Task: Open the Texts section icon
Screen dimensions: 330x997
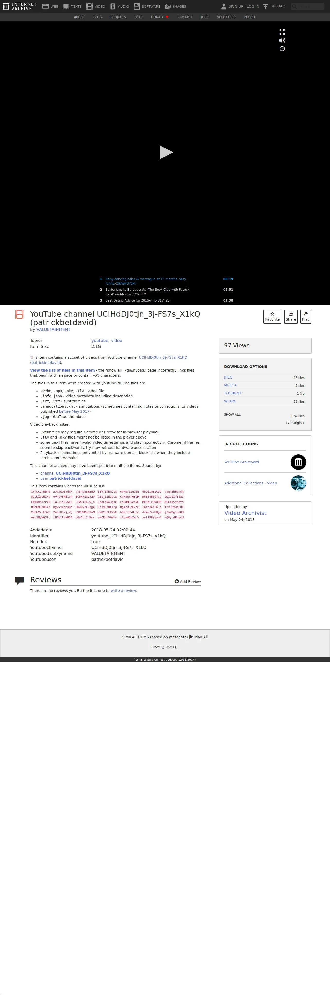Action: click(x=66, y=6)
